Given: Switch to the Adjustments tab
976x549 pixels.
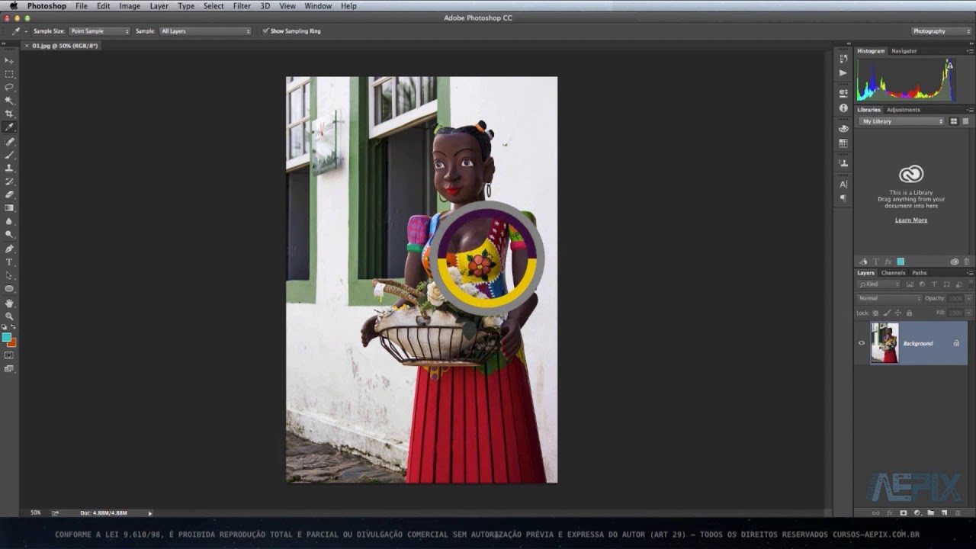Looking at the screenshot, I should pos(904,110).
